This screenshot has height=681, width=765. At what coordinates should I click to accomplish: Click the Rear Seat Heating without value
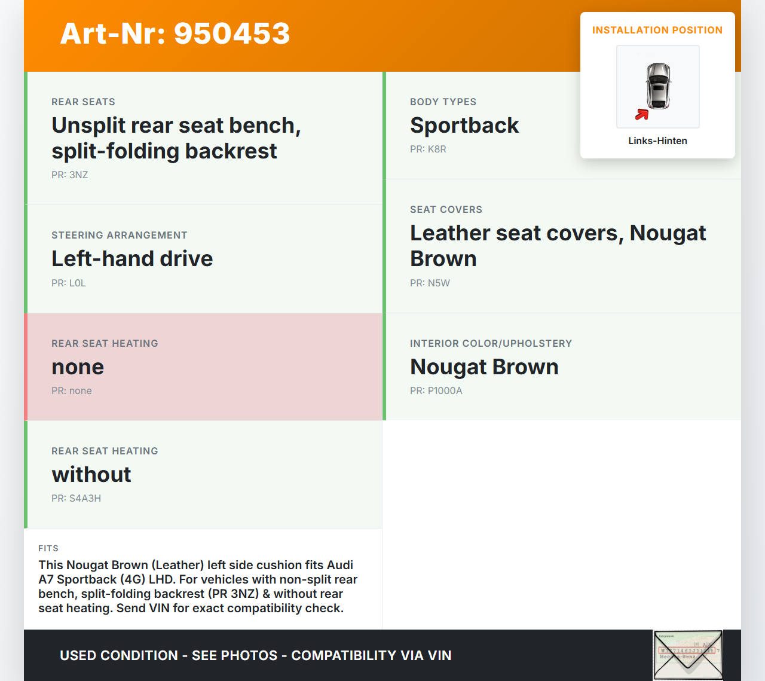(x=91, y=475)
